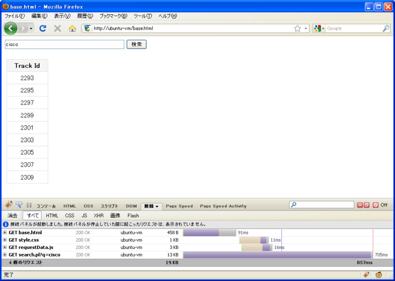Switch to the コンソール tab

click(46, 206)
